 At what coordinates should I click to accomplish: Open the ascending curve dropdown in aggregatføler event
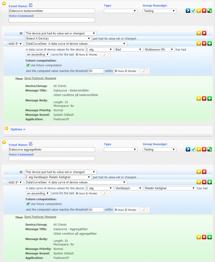[x=38, y=193]
